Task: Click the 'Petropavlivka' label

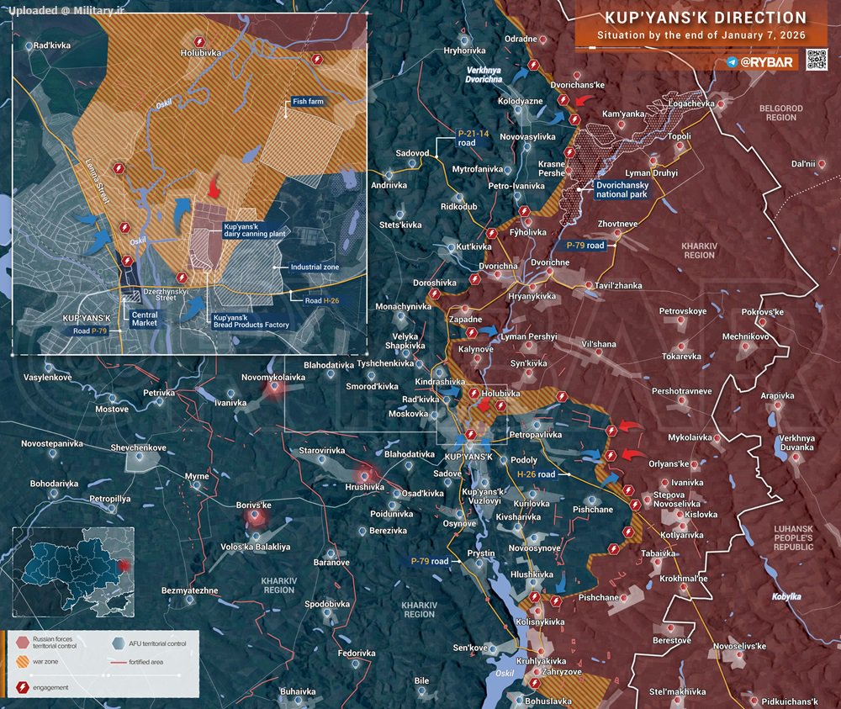Action: [536, 435]
